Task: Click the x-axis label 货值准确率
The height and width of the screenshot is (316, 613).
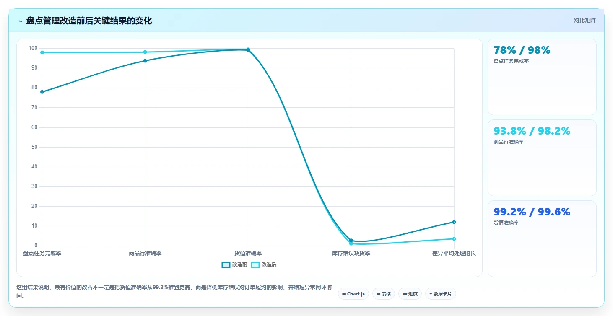Action: 248,253
